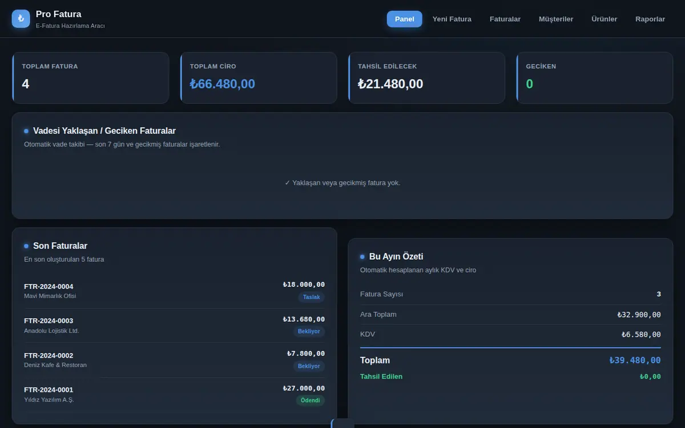Viewport: 685px width, 428px height.
Task: Open the Müşteriler tab
Action: (556, 19)
